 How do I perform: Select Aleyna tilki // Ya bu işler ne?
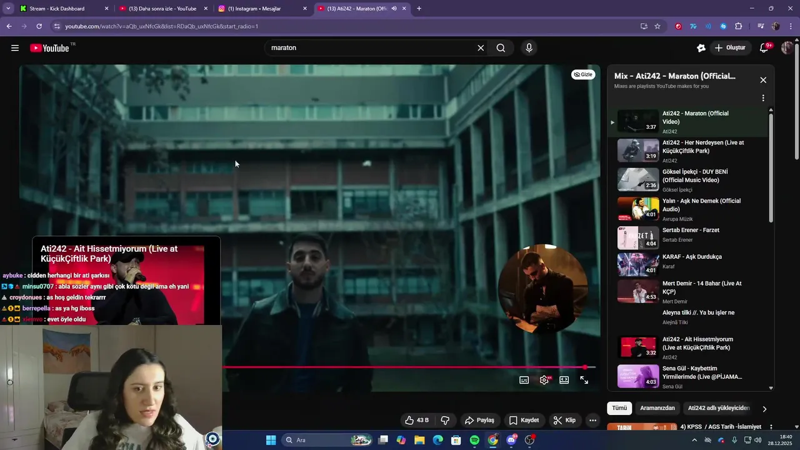pos(687,319)
